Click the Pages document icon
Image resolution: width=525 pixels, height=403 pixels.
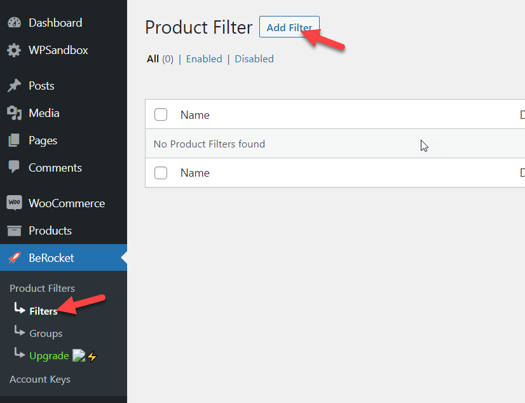click(14, 140)
